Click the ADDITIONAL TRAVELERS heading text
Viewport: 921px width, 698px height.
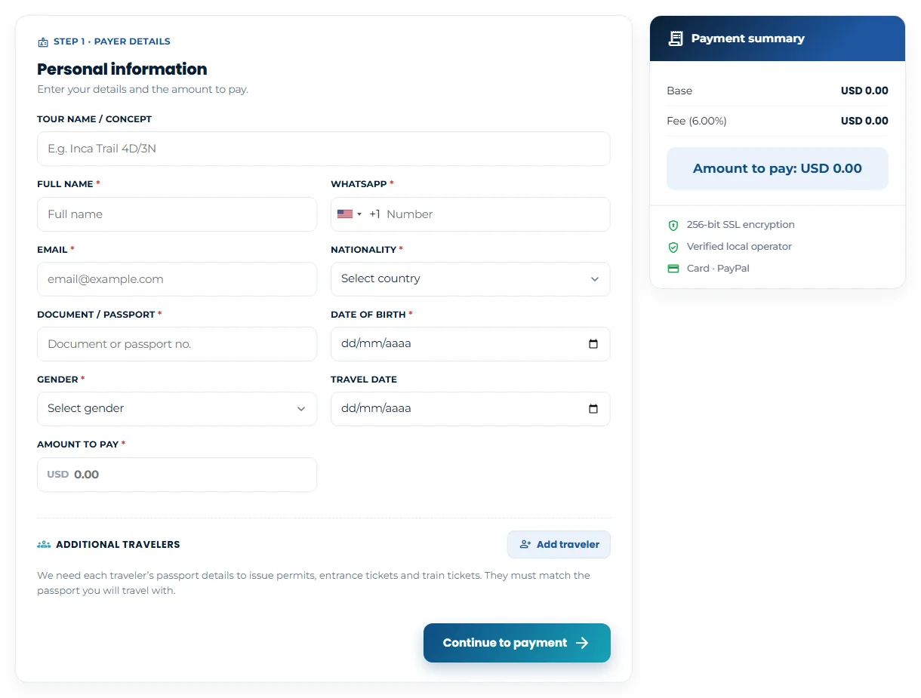[118, 544]
